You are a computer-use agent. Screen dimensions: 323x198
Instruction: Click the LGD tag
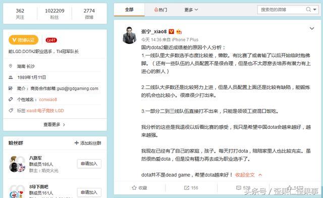pyautogui.click(x=60, y=111)
